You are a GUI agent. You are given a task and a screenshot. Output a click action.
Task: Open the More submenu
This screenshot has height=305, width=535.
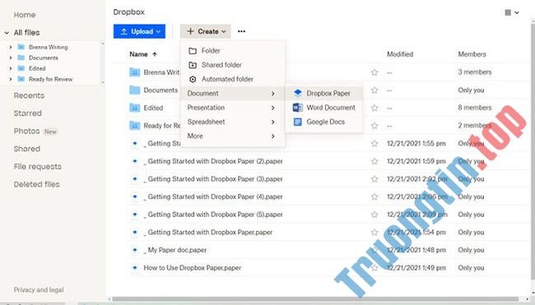[x=233, y=136]
